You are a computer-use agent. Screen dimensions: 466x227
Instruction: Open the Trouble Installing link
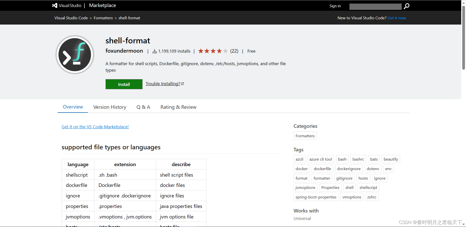click(163, 84)
